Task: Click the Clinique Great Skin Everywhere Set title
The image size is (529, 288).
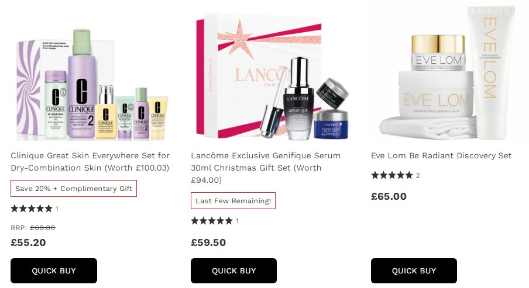Action: [x=90, y=162]
